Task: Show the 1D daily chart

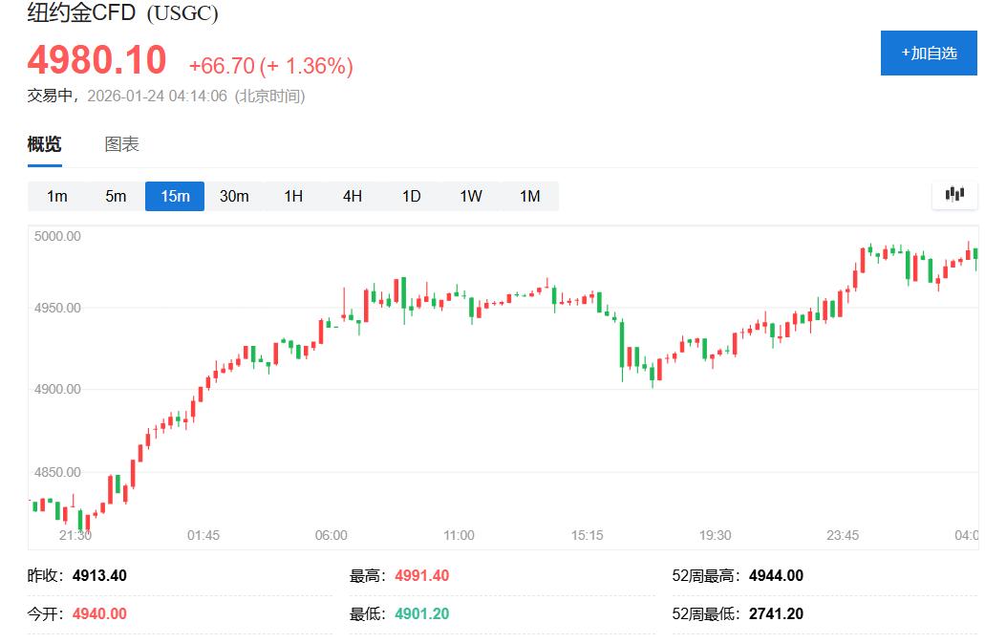Action: click(411, 196)
